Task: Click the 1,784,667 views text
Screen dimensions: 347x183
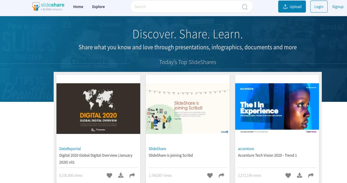Action: pyautogui.click(x=160, y=175)
